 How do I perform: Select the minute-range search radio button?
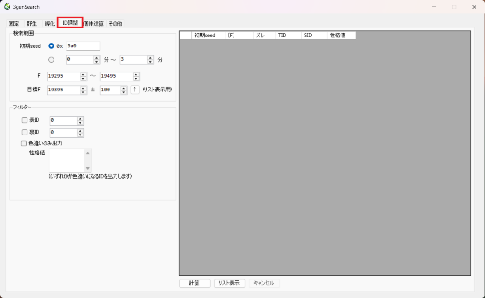pos(51,59)
